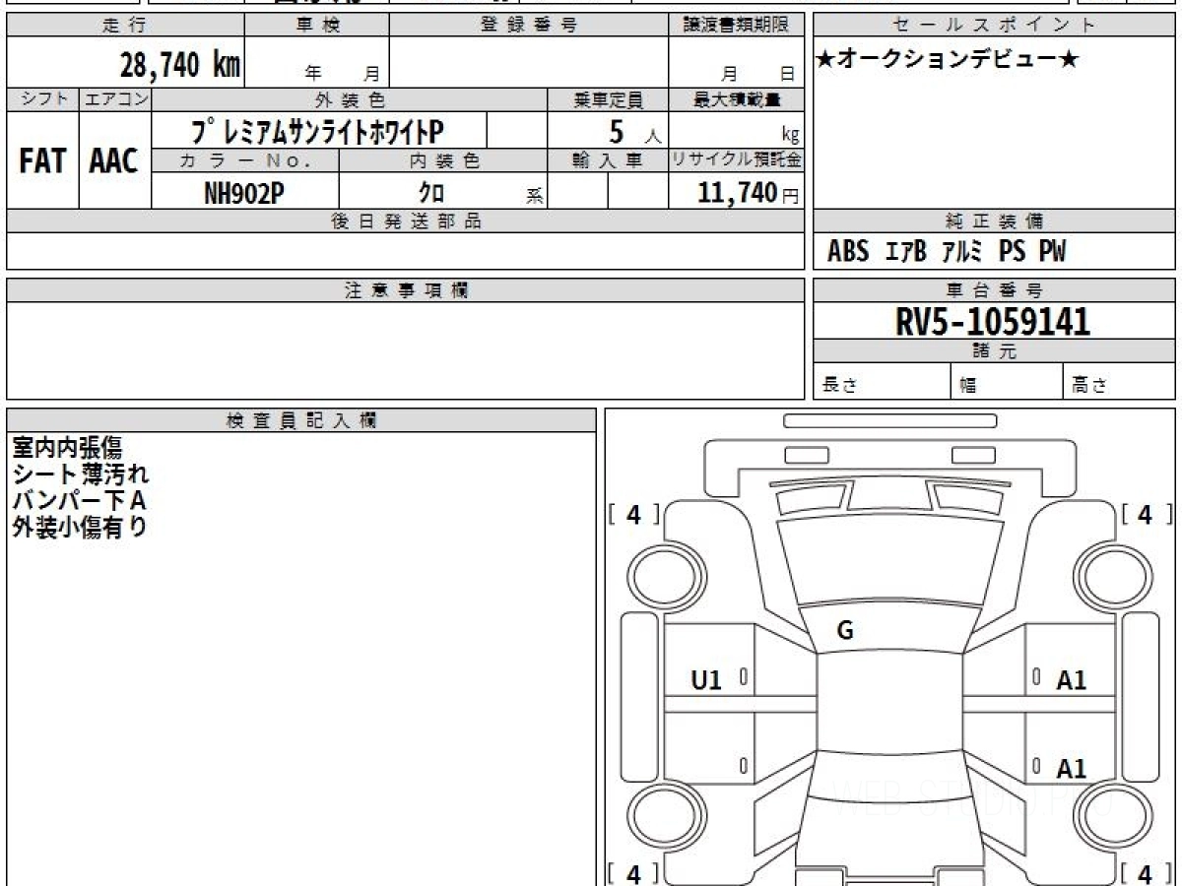Select the FAT shift value
Screen dimensions: 1182x886
point(42,160)
